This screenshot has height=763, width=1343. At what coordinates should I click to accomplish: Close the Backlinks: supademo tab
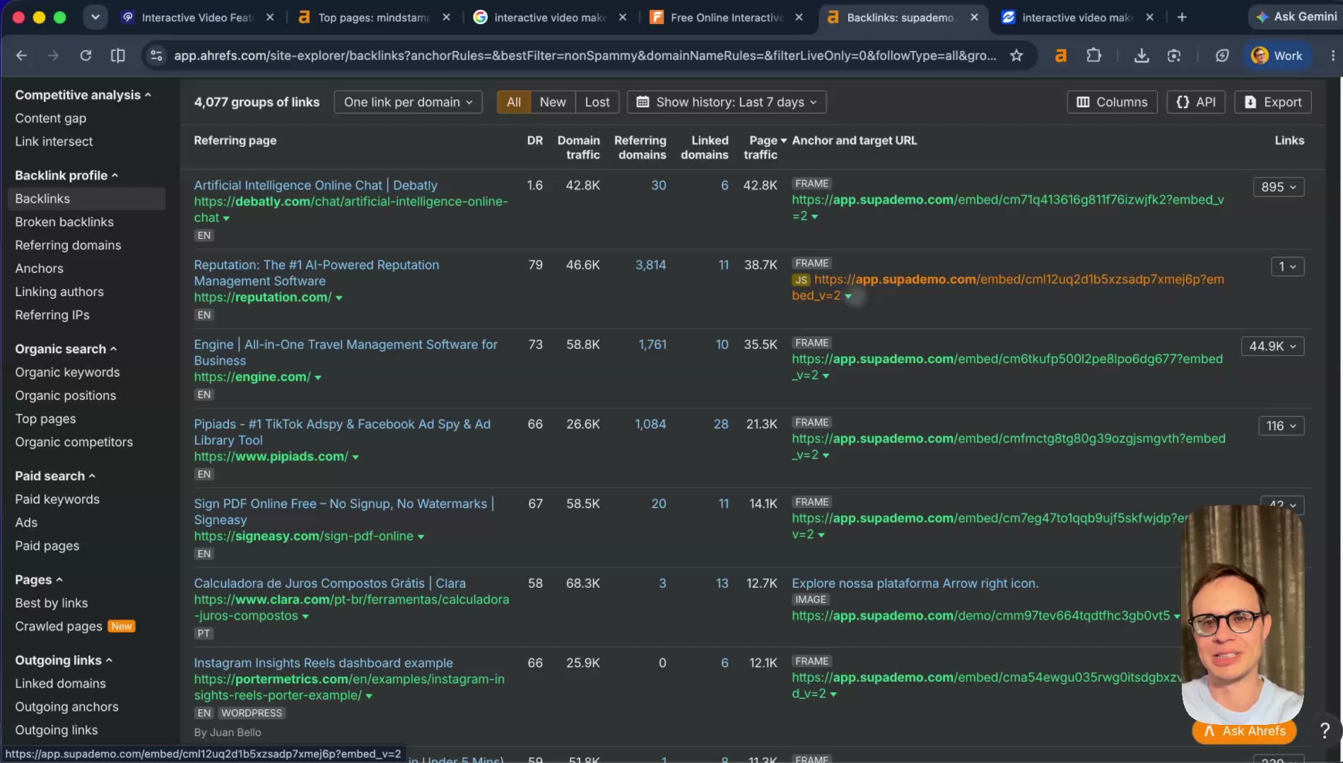[x=974, y=17]
